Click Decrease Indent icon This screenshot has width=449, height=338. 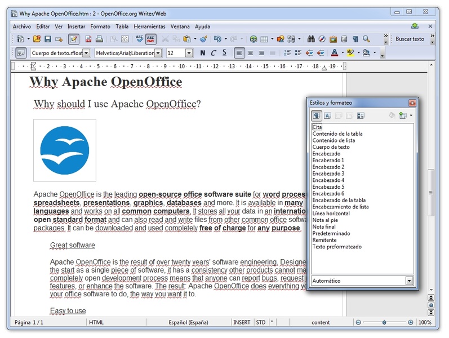(309, 53)
